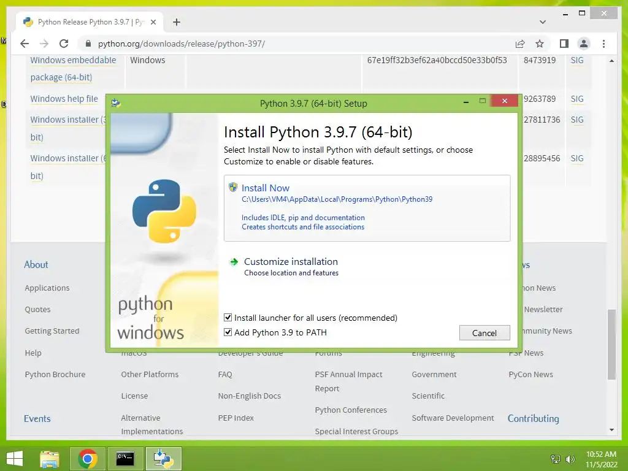
Task: Open new Chrome tab
Action: [177, 22]
